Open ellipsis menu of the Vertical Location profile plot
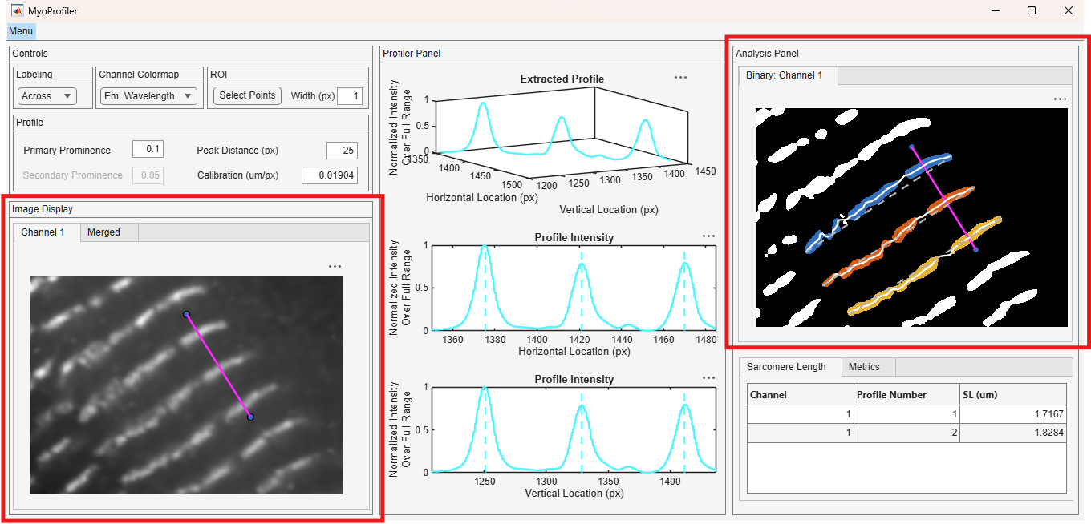 [708, 378]
